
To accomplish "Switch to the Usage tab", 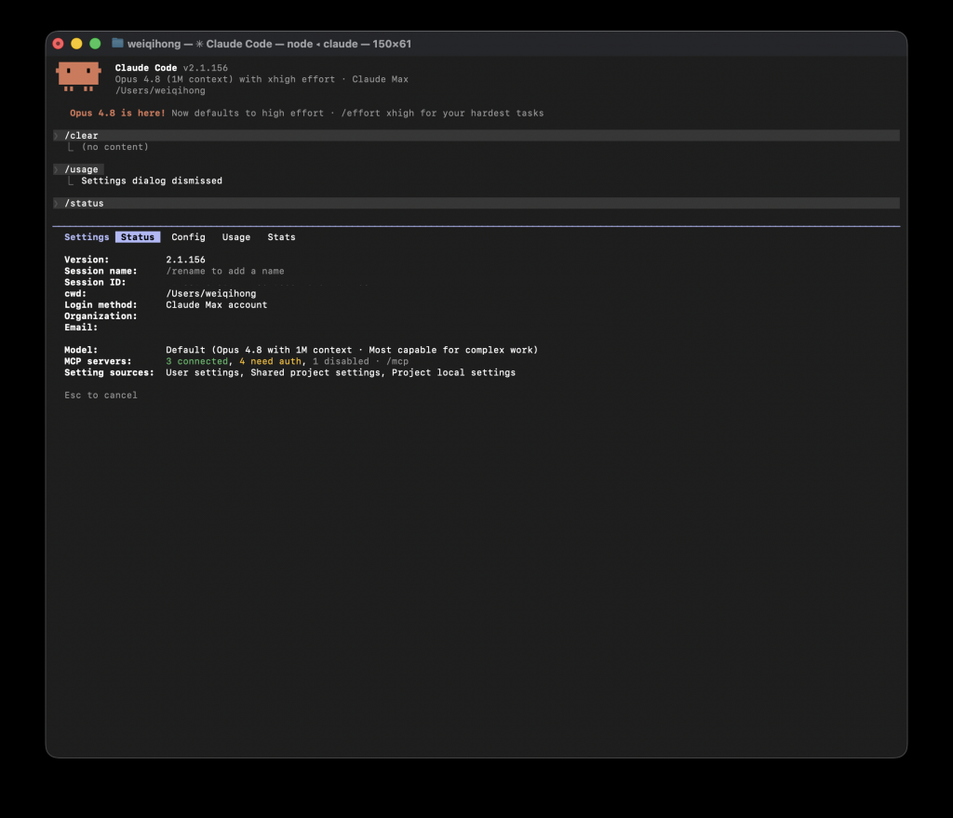I will tap(235, 237).
